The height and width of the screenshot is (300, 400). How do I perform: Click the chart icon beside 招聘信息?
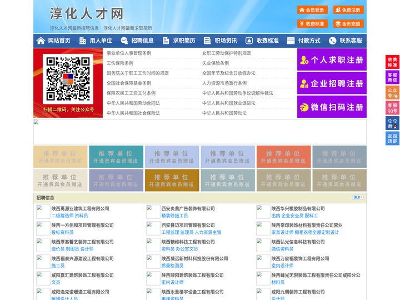coord(124,41)
